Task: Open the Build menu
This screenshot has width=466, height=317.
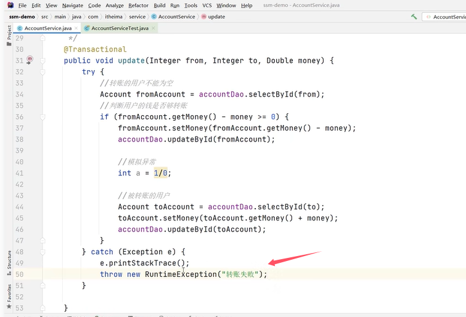Action: pyautogui.click(x=159, y=6)
